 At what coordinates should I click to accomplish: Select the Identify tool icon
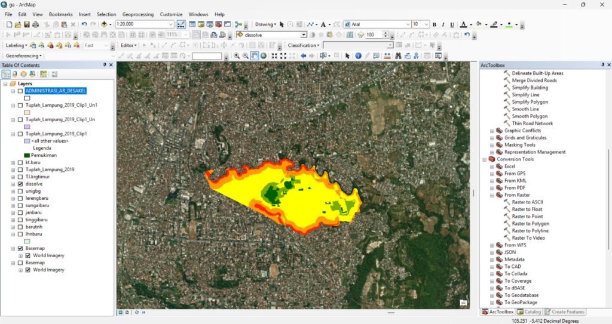click(x=358, y=56)
